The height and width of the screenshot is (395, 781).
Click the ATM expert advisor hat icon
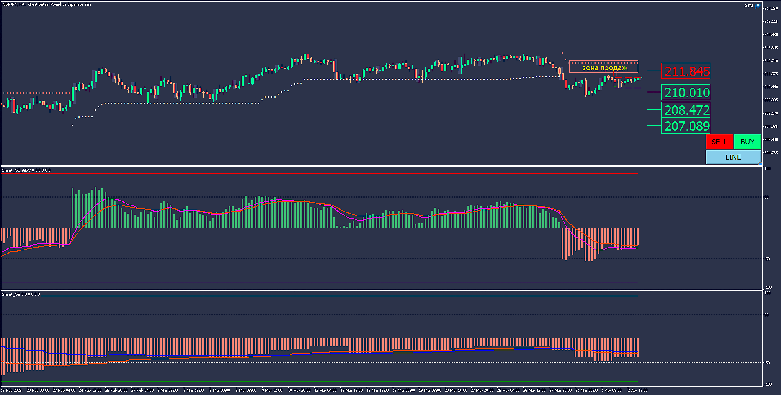(x=758, y=6)
